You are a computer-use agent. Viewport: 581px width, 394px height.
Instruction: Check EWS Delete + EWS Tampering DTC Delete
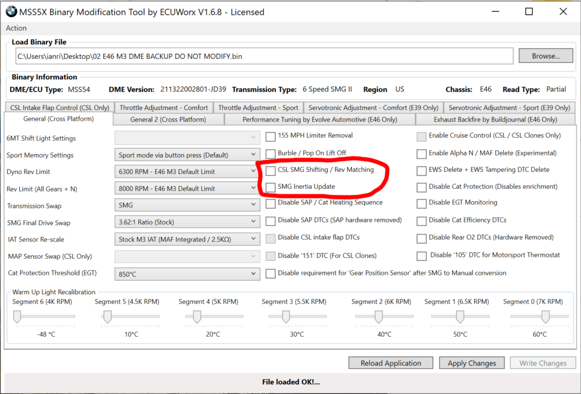(422, 170)
